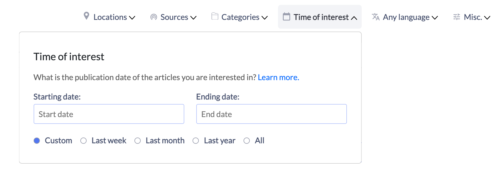Select the Custom radio button

pyautogui.click(x=37, y=141)
